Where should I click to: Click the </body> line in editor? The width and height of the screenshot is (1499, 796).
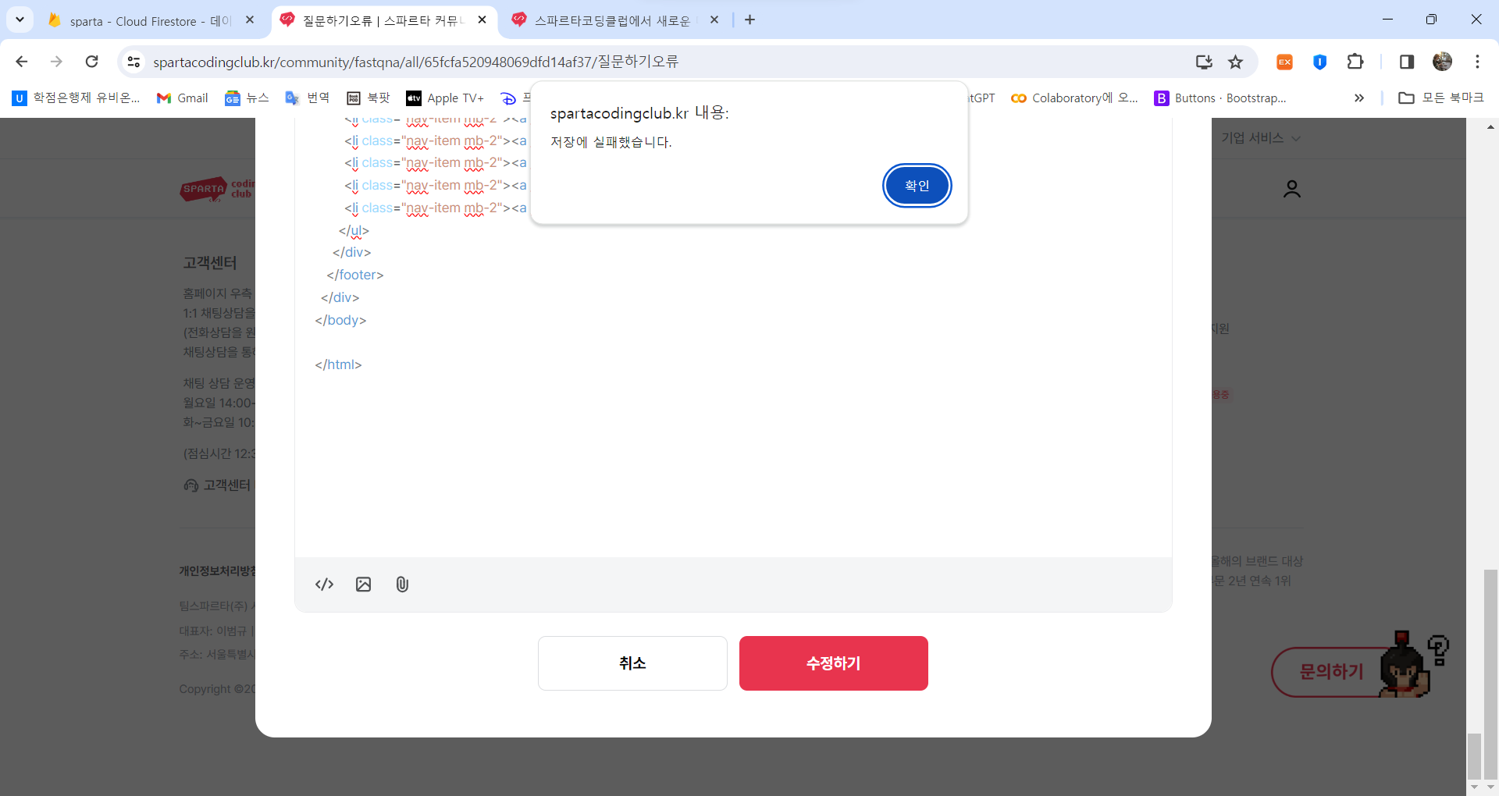click(x=340, y=320)
